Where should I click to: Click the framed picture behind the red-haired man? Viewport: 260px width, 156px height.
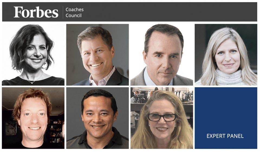[11, 129]
